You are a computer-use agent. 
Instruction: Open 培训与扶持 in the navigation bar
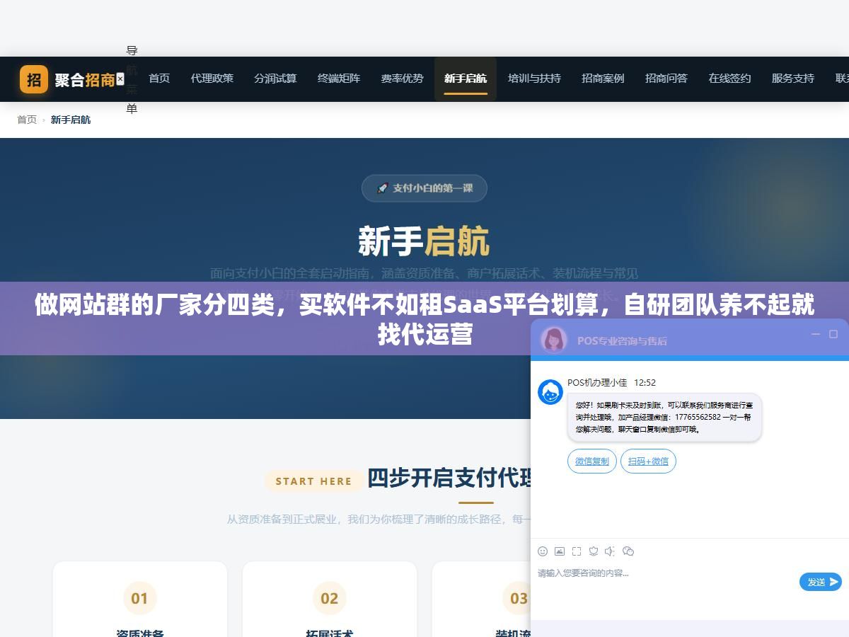[x=534, y=79]
